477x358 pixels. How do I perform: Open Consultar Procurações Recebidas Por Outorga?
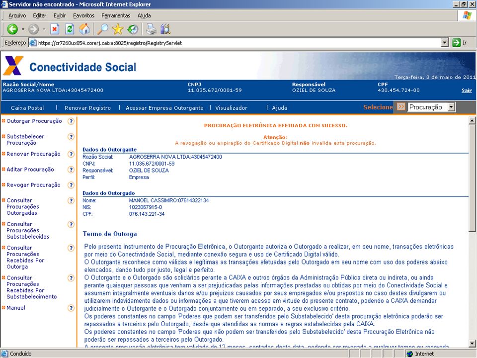pyautogui.click(x=25, y=257)
